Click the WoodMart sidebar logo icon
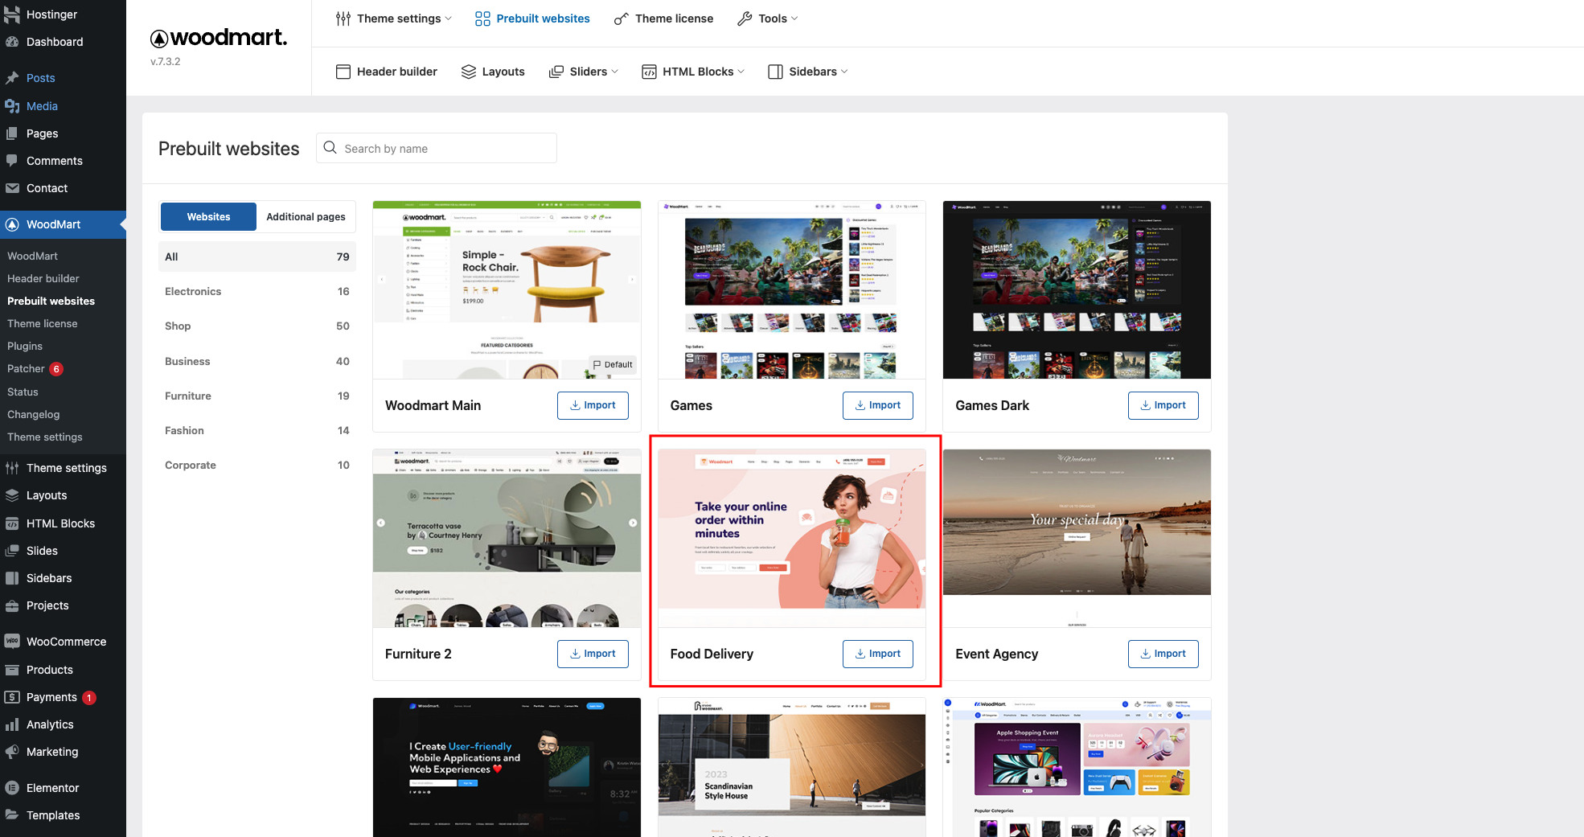The height and width of the screenshot is (837, 1584). [12, 224]
